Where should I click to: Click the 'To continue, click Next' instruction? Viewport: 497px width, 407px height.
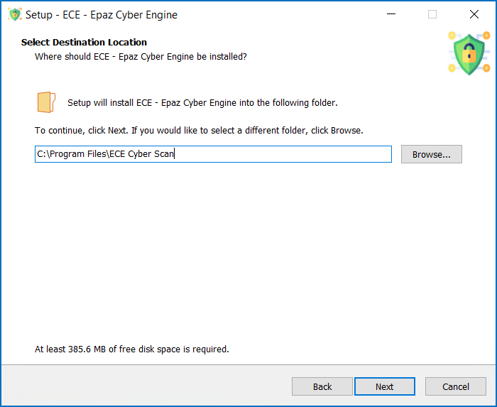pyautogui.click(x=199, y=131)
